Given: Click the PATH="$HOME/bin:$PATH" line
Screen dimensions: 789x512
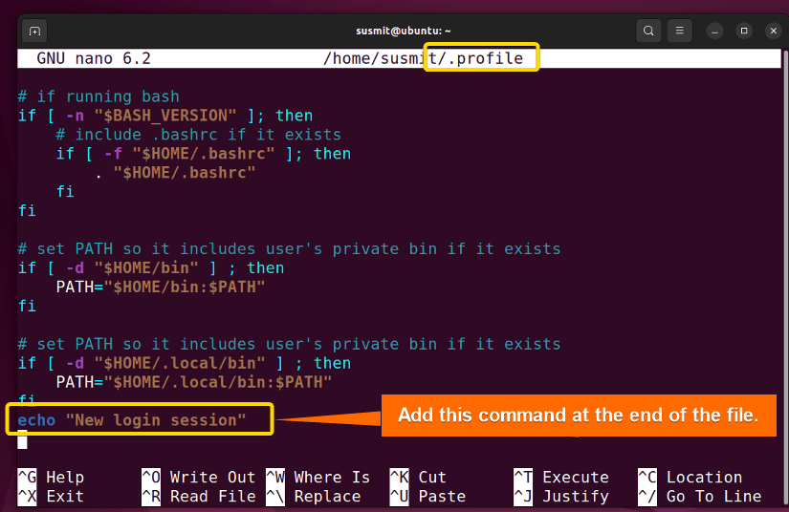Looking at the screenshot, I should click(x=161, y=287).
